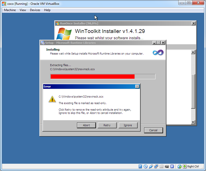Open the Devices menu

pyautogui.click(x=35, y=10)
